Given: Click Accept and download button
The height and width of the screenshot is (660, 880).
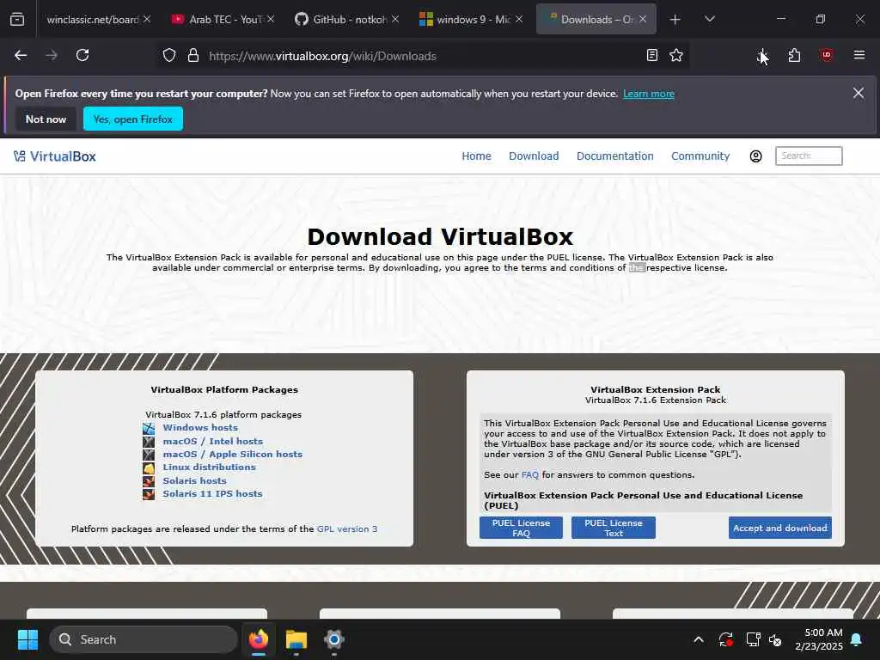Looking at the screenshot, I should click(780, 528).
